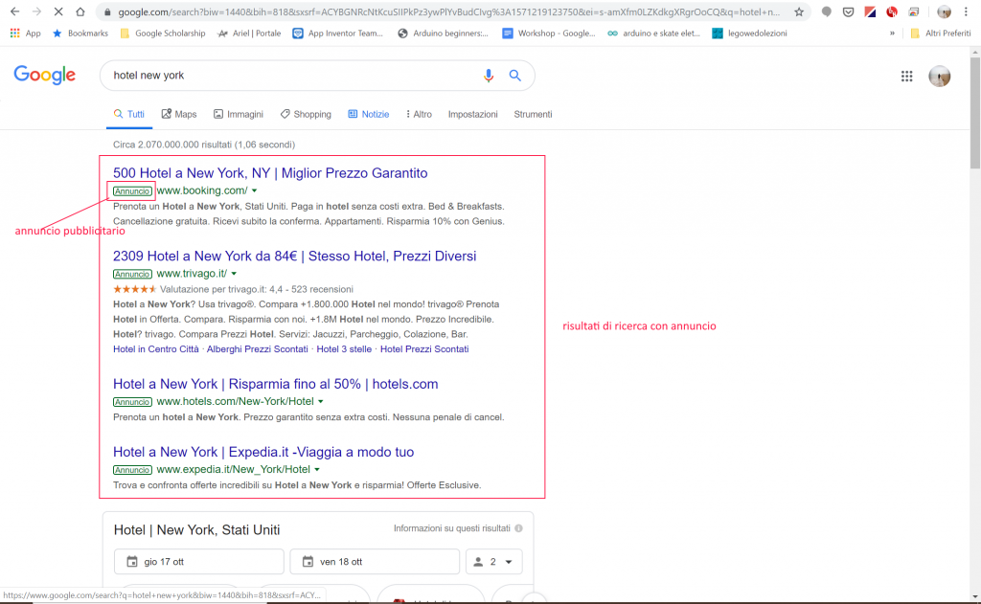Expand hidden bookmarks with the chevron
Viewport: 981px width, 604px height.
[892, 34]
